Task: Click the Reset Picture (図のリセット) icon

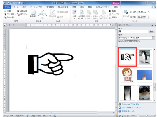Action: coord(18,14)
